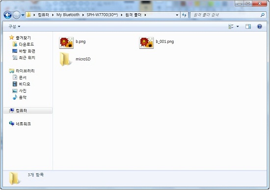
Task: Select the microSD folder
Action: (75, 59)
